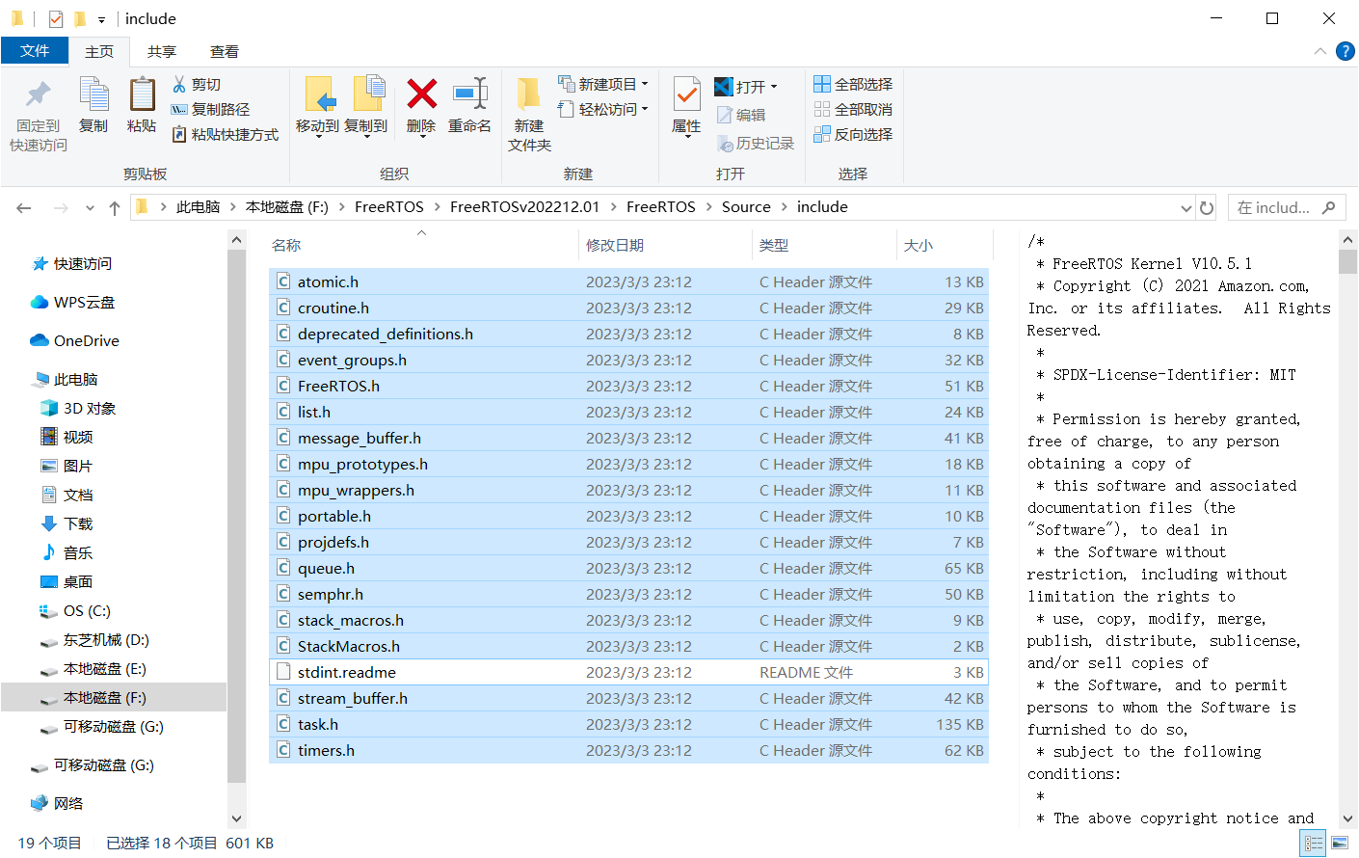Click the blue help question mark icon
Viewport: 1359px width, 858px height.
tap(1346, 51)
